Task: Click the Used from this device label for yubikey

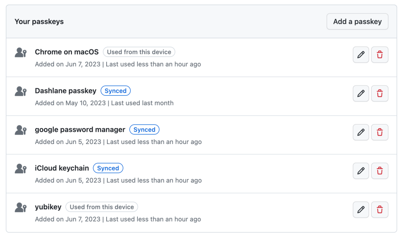Action: pyautogui.click(x=102, y=207)
